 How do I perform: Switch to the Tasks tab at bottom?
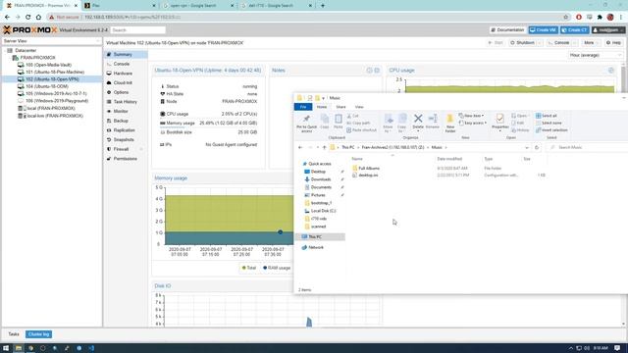tap(14, 334)
